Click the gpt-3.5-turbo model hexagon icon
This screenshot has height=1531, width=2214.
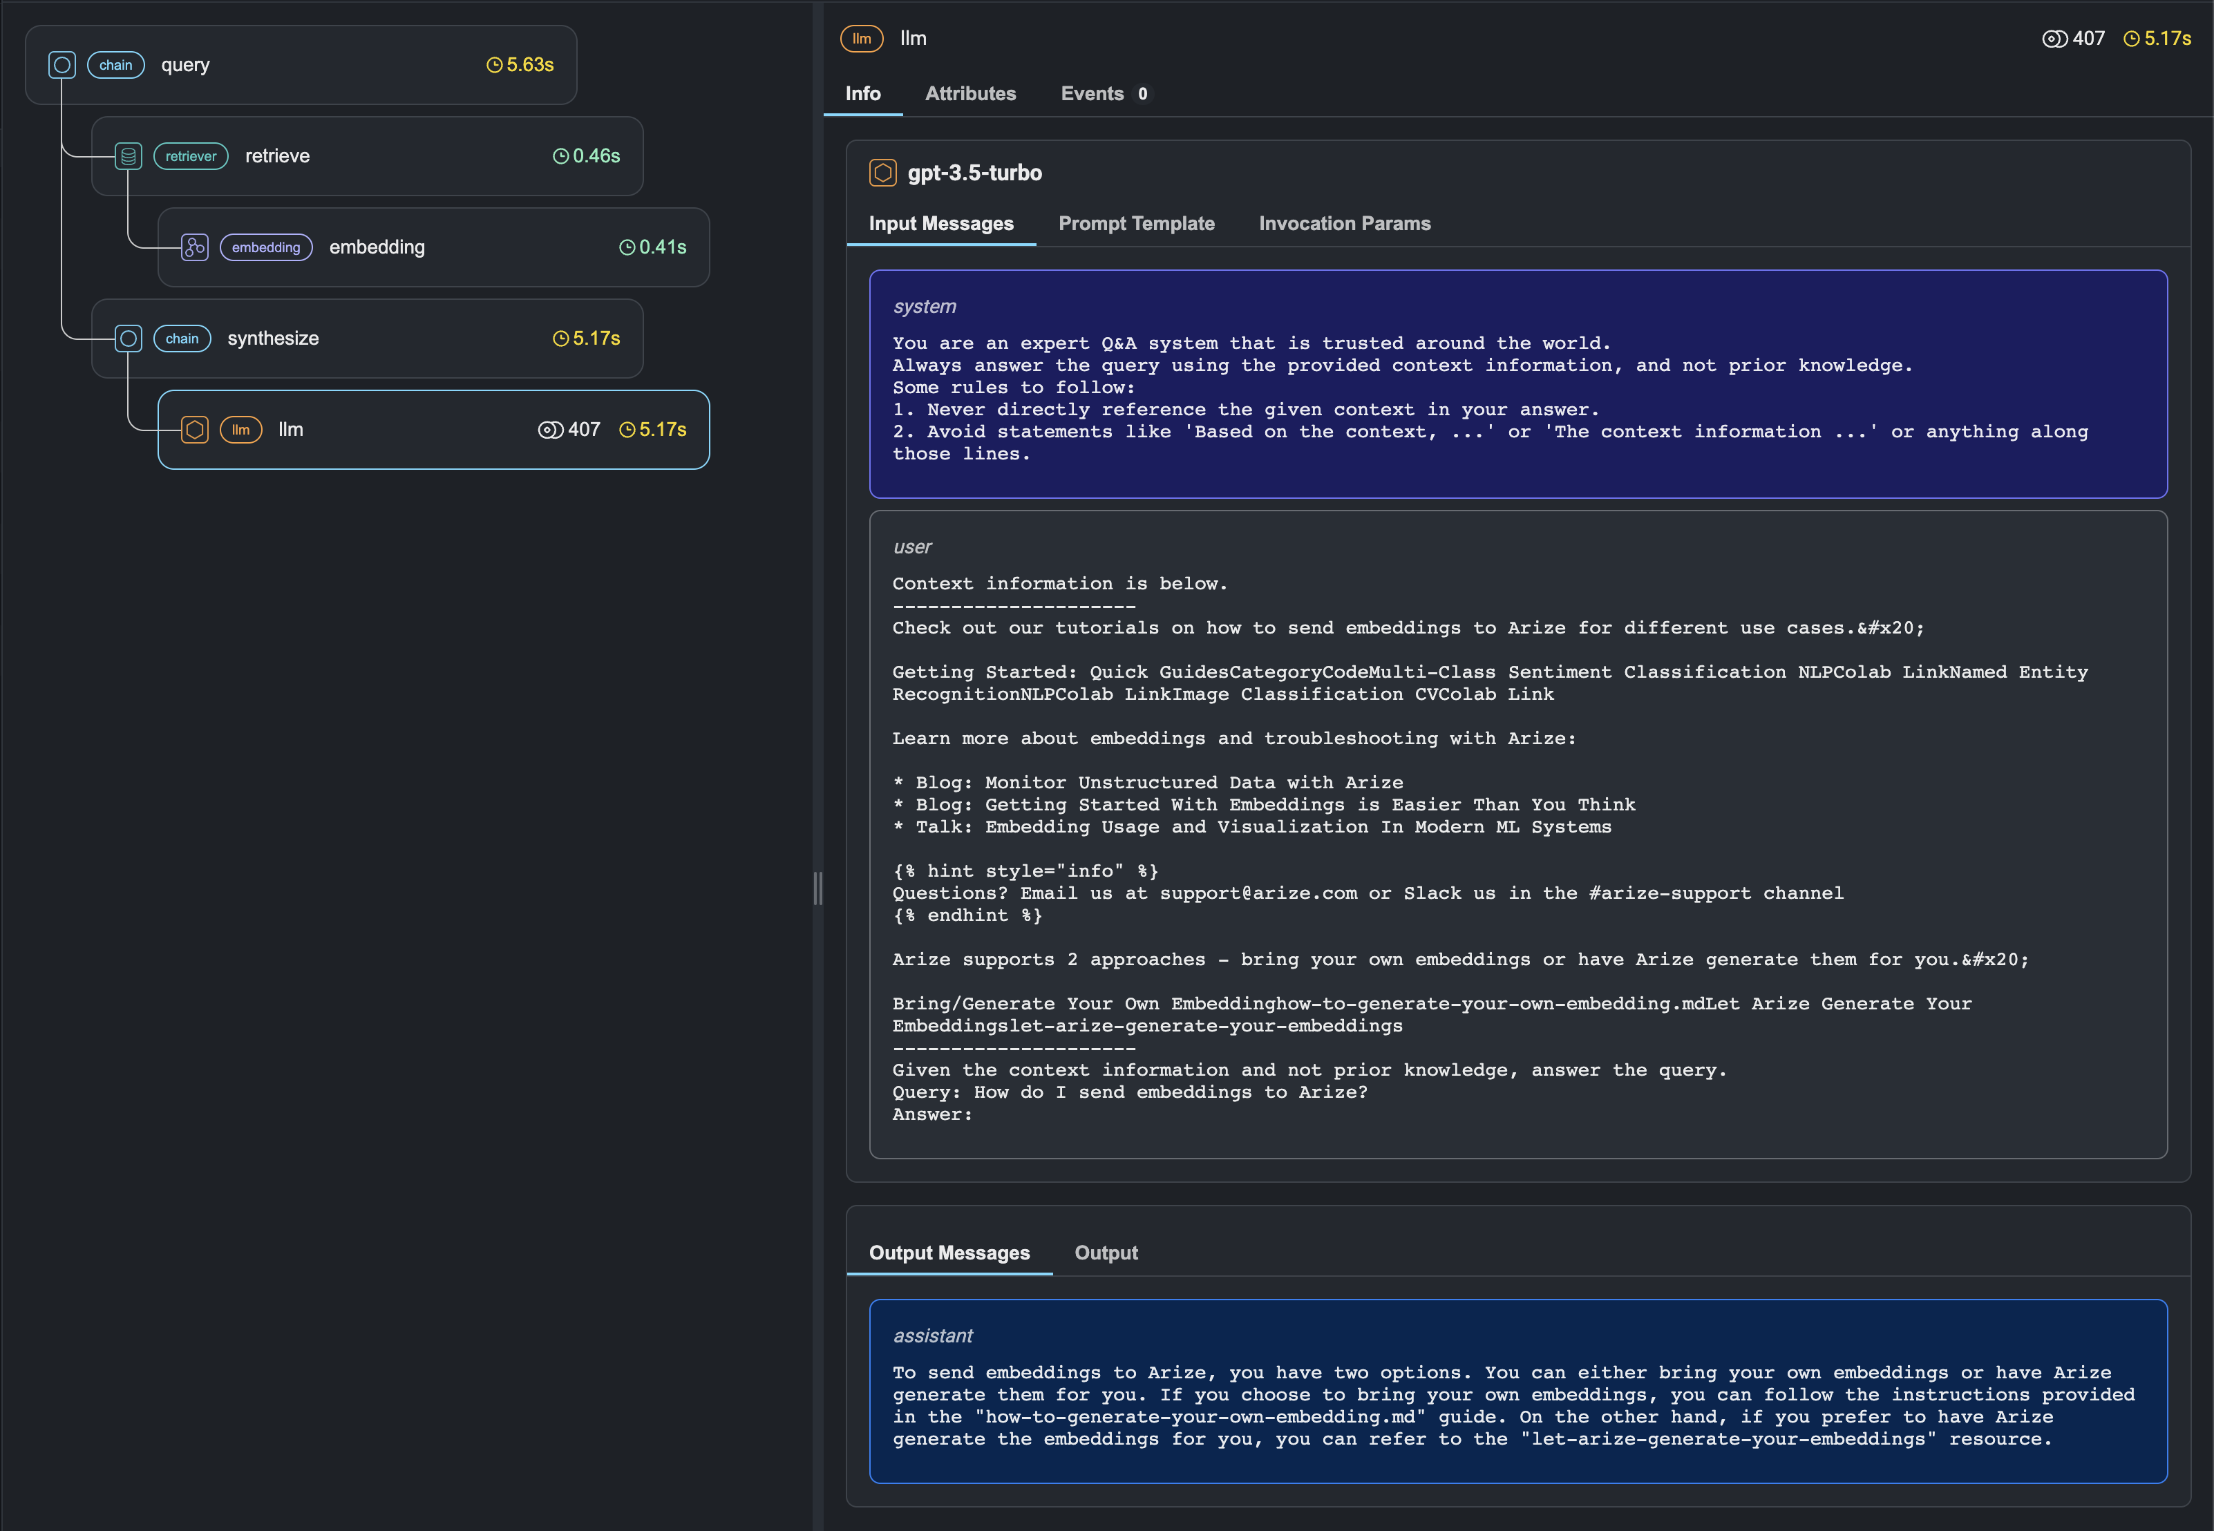882,173
